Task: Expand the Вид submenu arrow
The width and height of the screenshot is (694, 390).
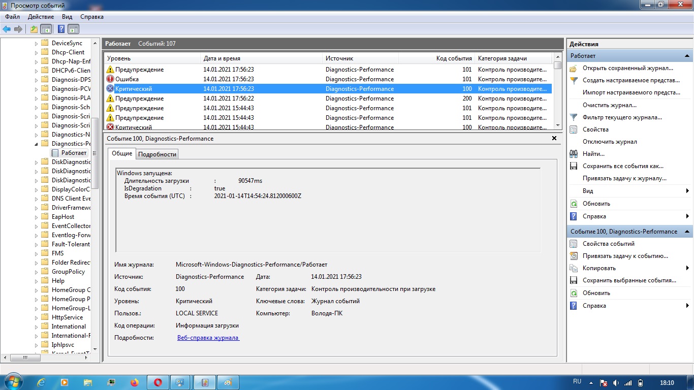Action: pyautogui.click(x=687, y=191)
